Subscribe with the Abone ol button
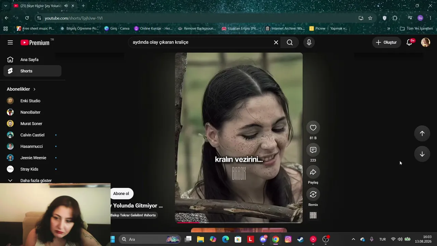The image size is (437, 246). coord(121,194)
